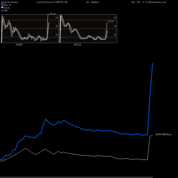Screen dimensions: 178x178
Task: Click the OBV legend blue swatch
Action: [2, 11]
